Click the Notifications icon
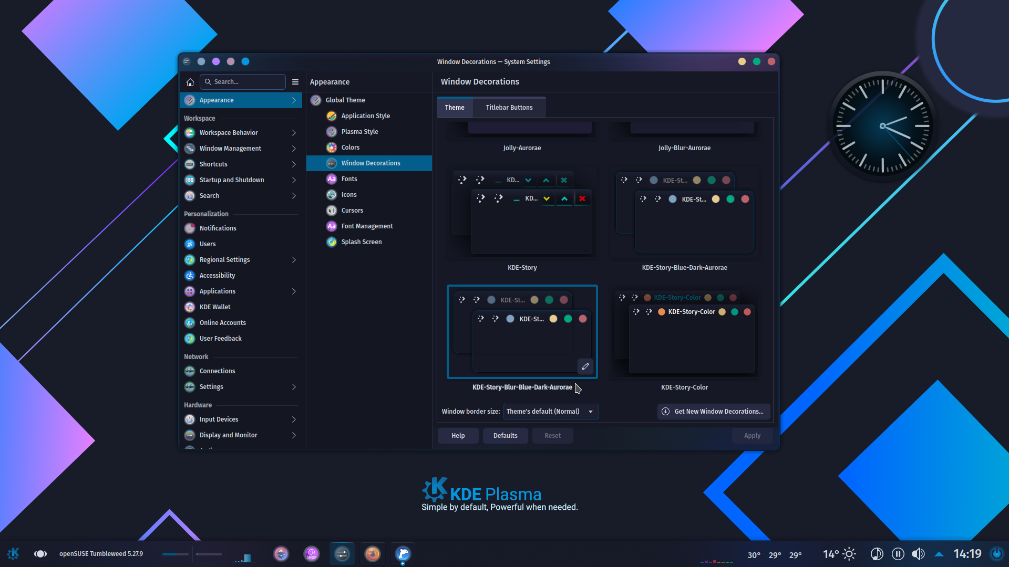The height and width of the screenshot is (567, 1009). (x=190, y=228)
